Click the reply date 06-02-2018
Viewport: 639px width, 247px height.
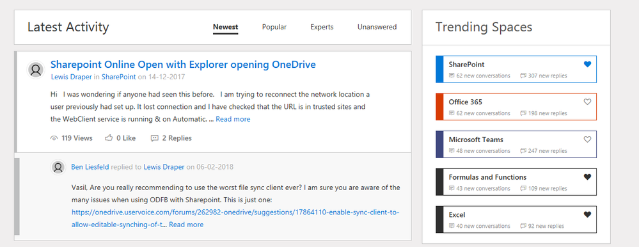point(215,167)
